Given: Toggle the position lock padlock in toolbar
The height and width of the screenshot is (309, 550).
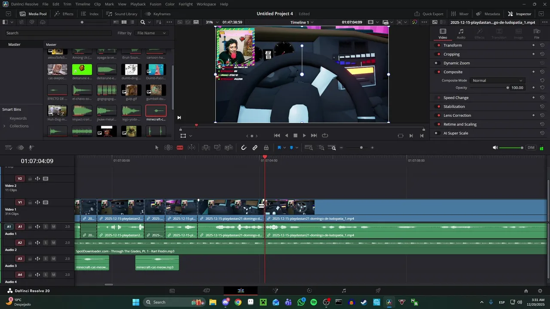Looking at the screenshot, I should pos(266,148).
